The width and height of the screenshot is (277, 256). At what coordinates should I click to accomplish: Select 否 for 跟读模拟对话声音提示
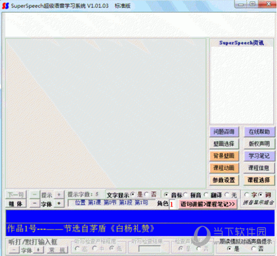253,249
